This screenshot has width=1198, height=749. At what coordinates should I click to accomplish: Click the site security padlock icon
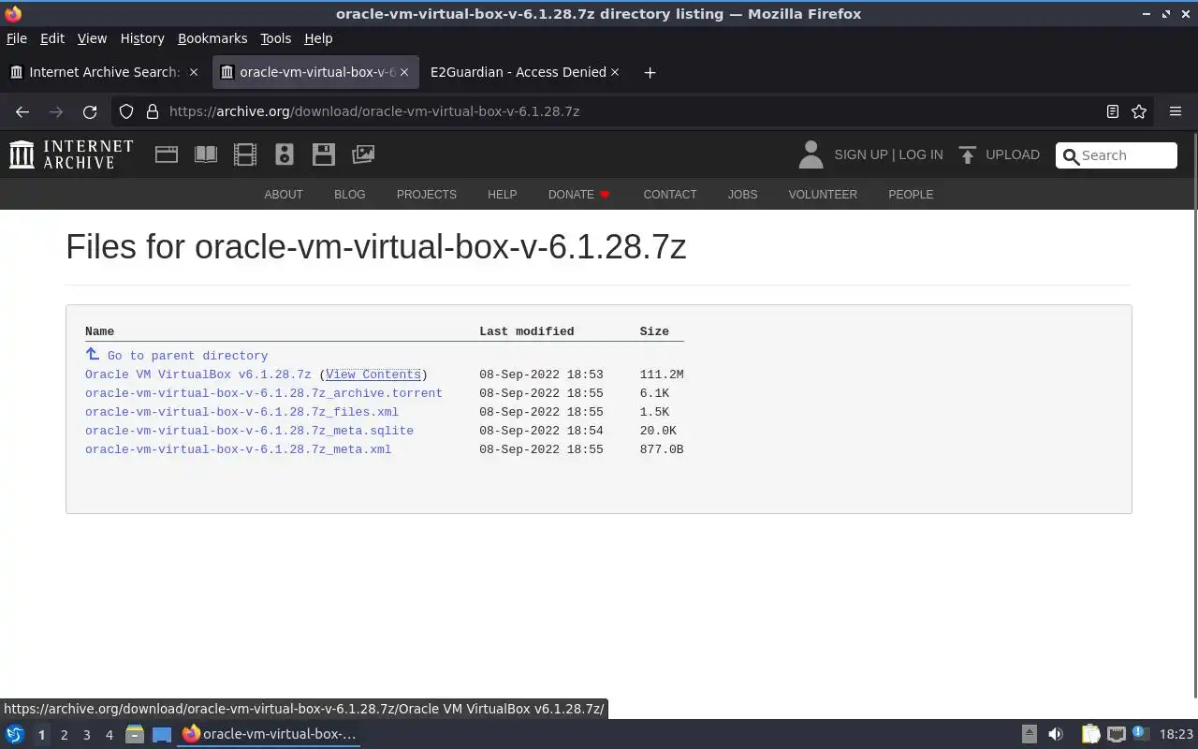pos(153,111)
